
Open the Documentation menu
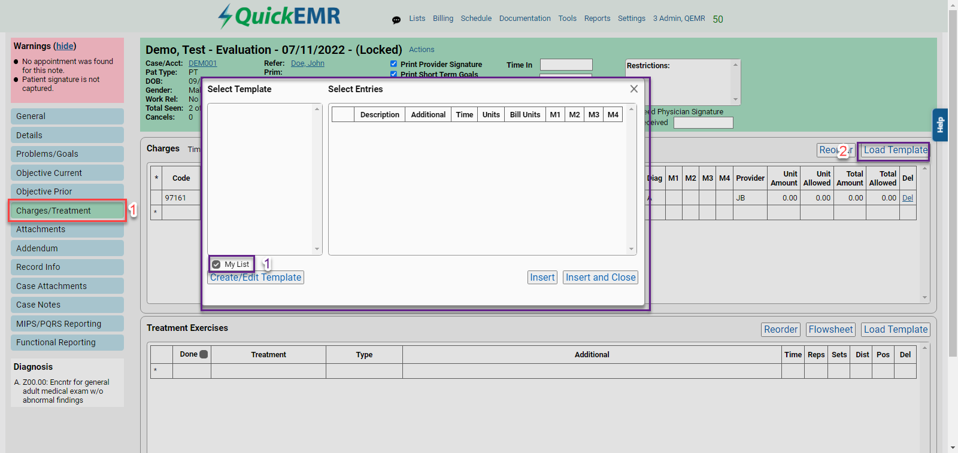click(525, 19)
